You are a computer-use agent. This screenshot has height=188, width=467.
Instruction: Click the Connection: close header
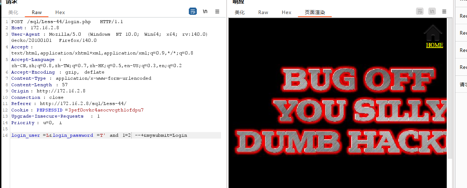[x=37, y=97]
